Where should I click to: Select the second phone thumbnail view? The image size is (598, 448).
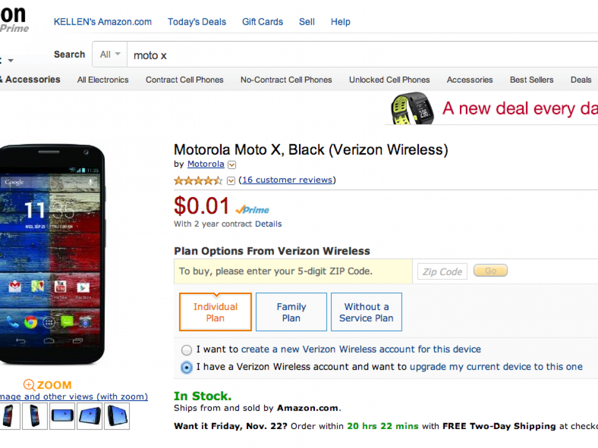pos(35,416)
